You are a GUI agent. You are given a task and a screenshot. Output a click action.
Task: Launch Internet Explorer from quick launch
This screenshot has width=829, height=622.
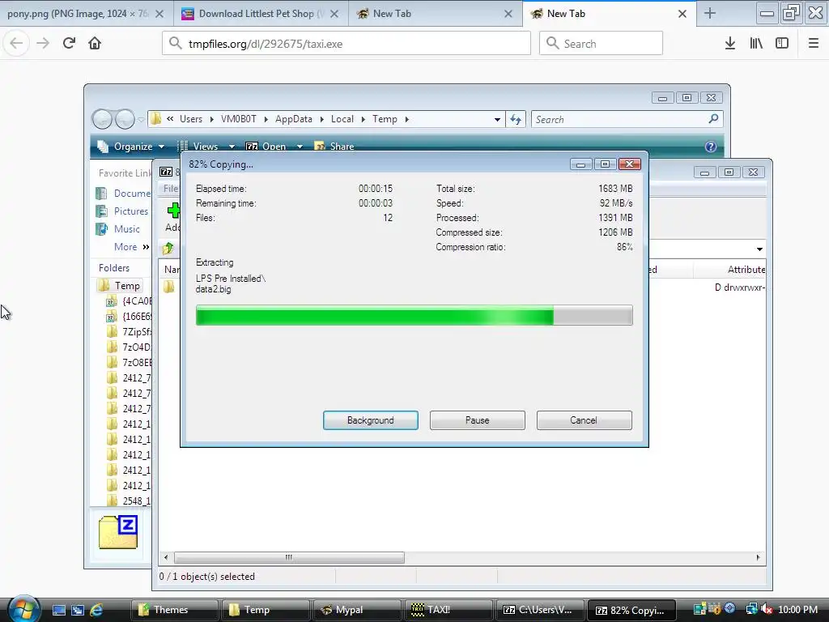point(96,610)
